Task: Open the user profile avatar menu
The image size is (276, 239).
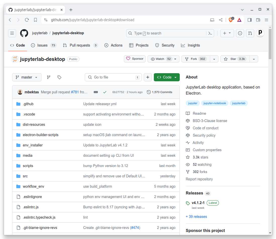Action: [x=260, y=33]
